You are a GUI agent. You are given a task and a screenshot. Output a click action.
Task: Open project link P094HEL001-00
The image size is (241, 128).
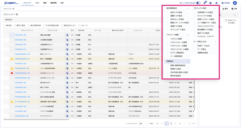coord(22,68)
